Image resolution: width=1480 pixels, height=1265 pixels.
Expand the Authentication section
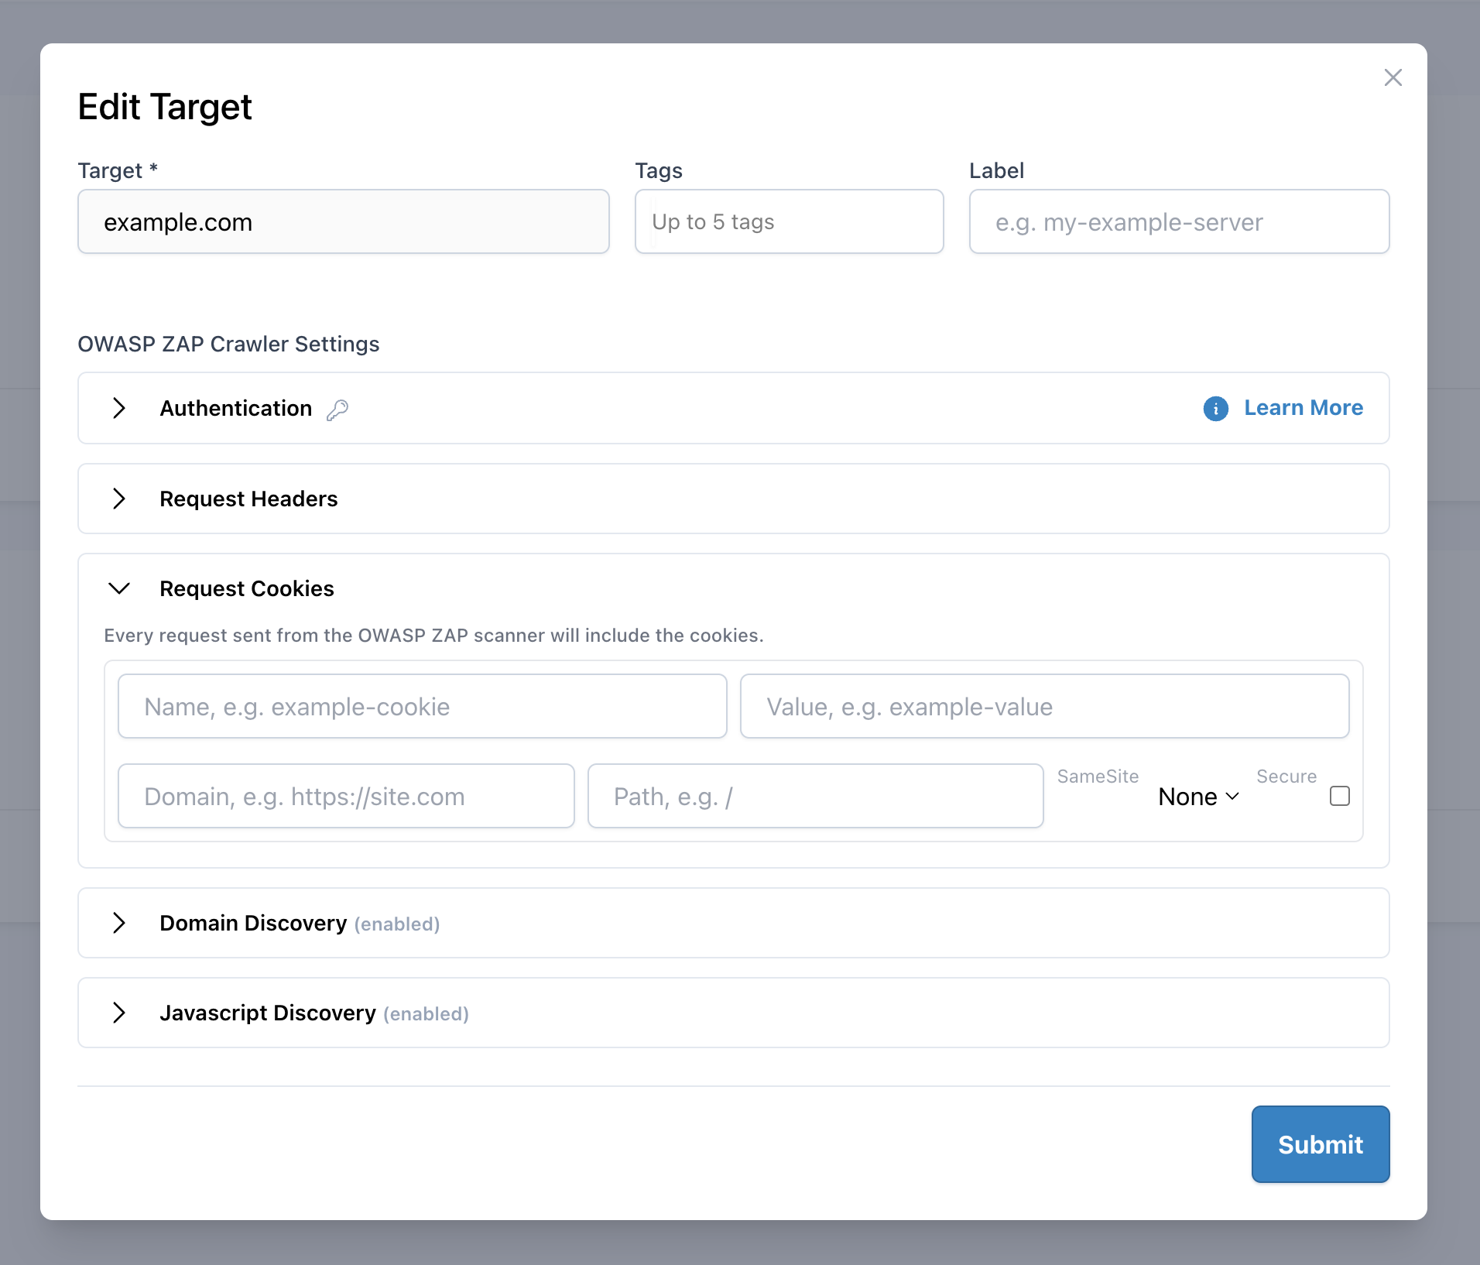coord(119,408)
